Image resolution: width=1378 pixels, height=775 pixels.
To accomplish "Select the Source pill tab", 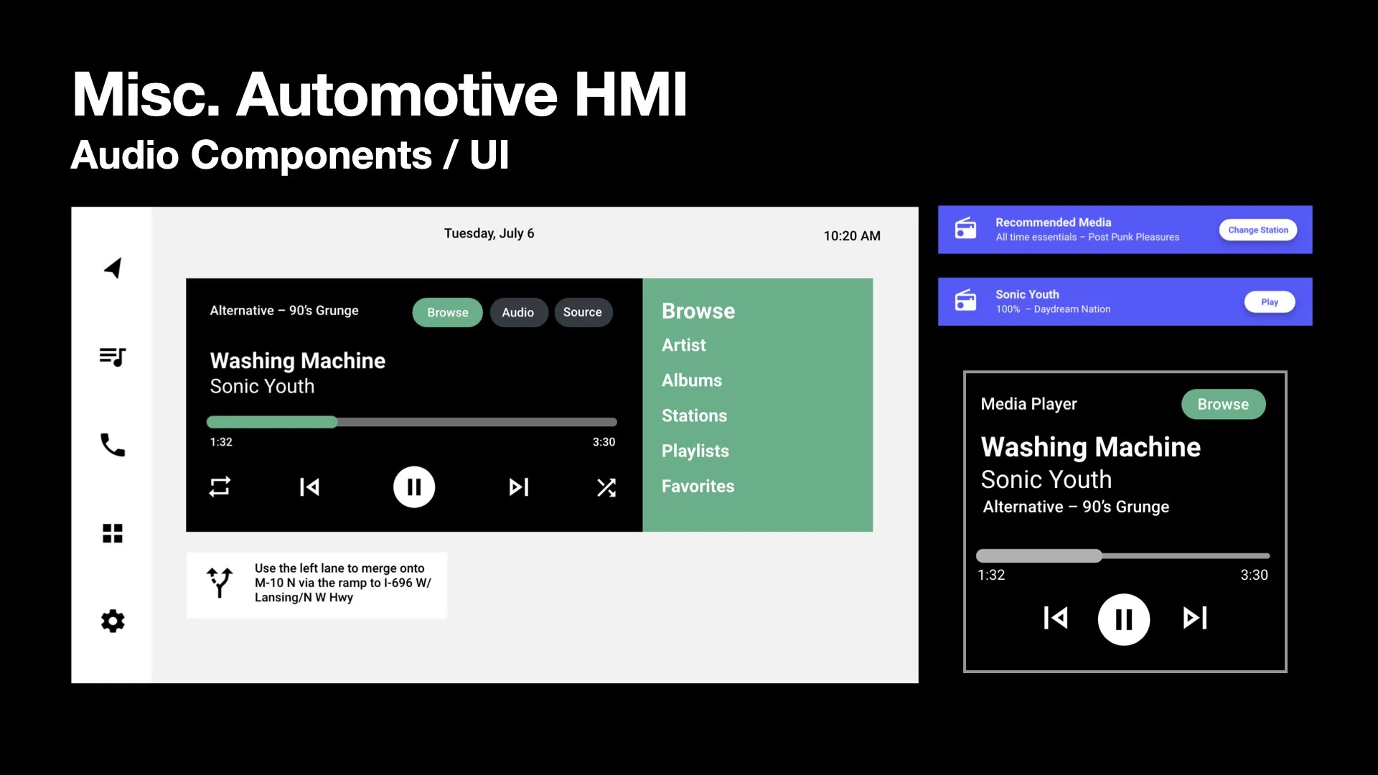I will (582, 312).
